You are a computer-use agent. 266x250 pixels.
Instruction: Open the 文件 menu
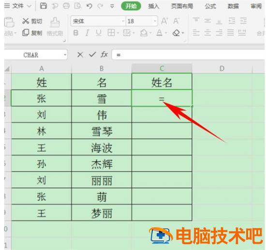[17, 6]
